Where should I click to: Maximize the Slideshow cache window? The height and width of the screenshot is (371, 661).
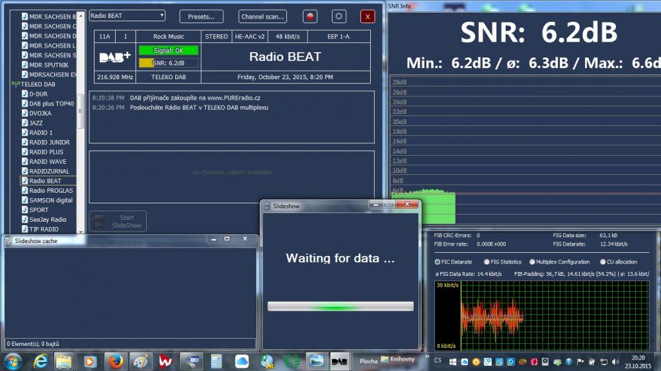(227, 239)
